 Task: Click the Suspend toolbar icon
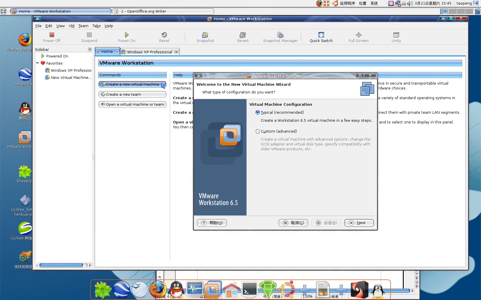[x=89, y=35]
